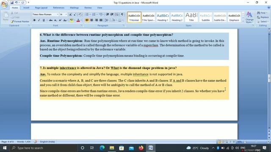Click Format Painter

(x=20, y=22)
